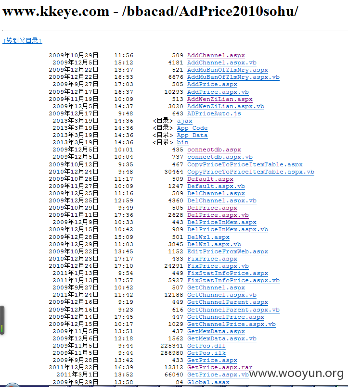Viewport: 348px width, 387px height.
Task: Open AddMuBanOfZlmNry.aspx.vb link
Action: pos(233,77)
